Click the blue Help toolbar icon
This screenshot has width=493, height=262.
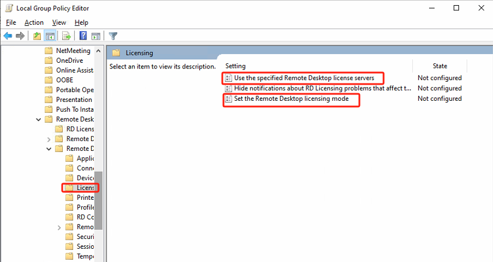tap(83, 36)
